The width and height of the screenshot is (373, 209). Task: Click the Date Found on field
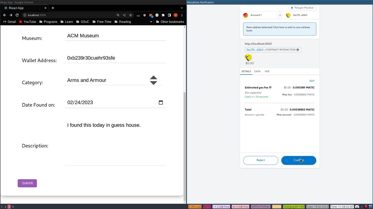click(115, 102)
